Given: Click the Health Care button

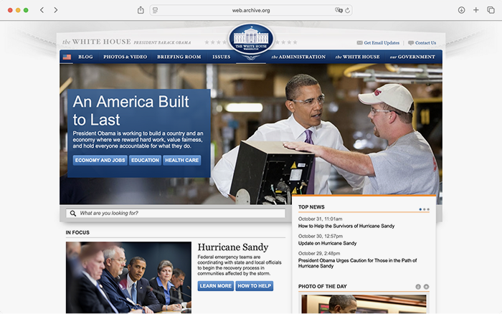Looking at the screenshot, I should point(182,161).
